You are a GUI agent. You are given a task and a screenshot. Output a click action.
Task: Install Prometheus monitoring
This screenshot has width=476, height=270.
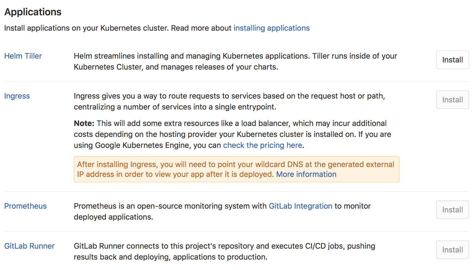[452, 210]
